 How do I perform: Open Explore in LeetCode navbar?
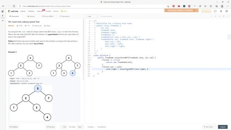pyautogui.click(x=23, y=11)
